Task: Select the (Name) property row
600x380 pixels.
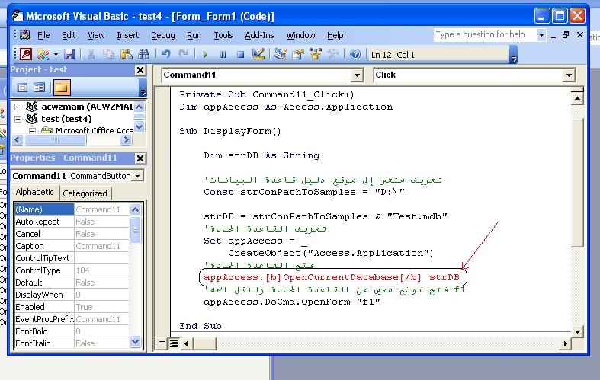Action: [x=72, y=209]
